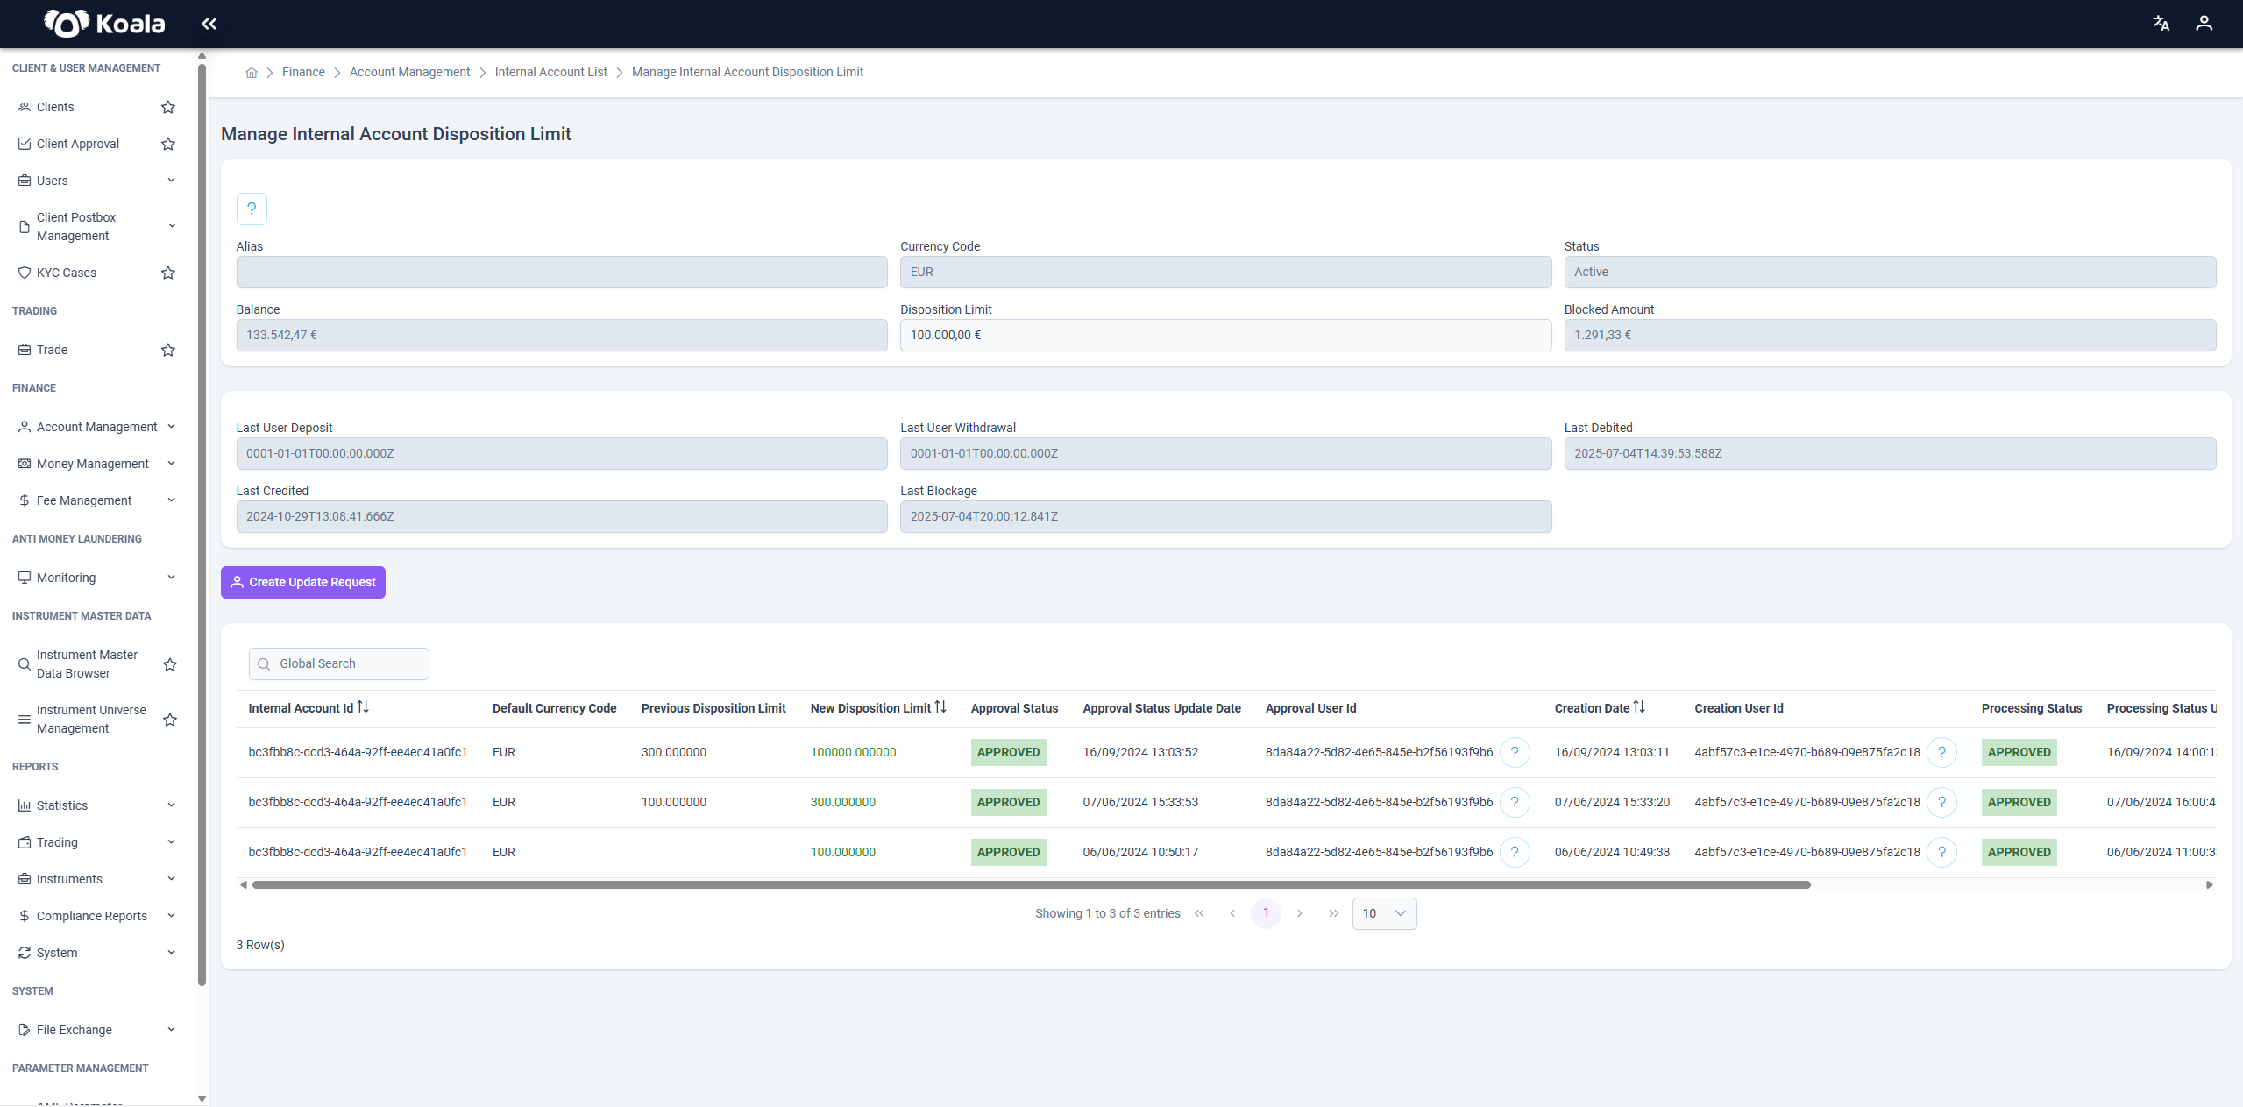Image resolution: width=2243 pixels, height=1107 pixels.
Task: Expand Account Management menu
Action: pyautogui.click(x=172, y=427)
